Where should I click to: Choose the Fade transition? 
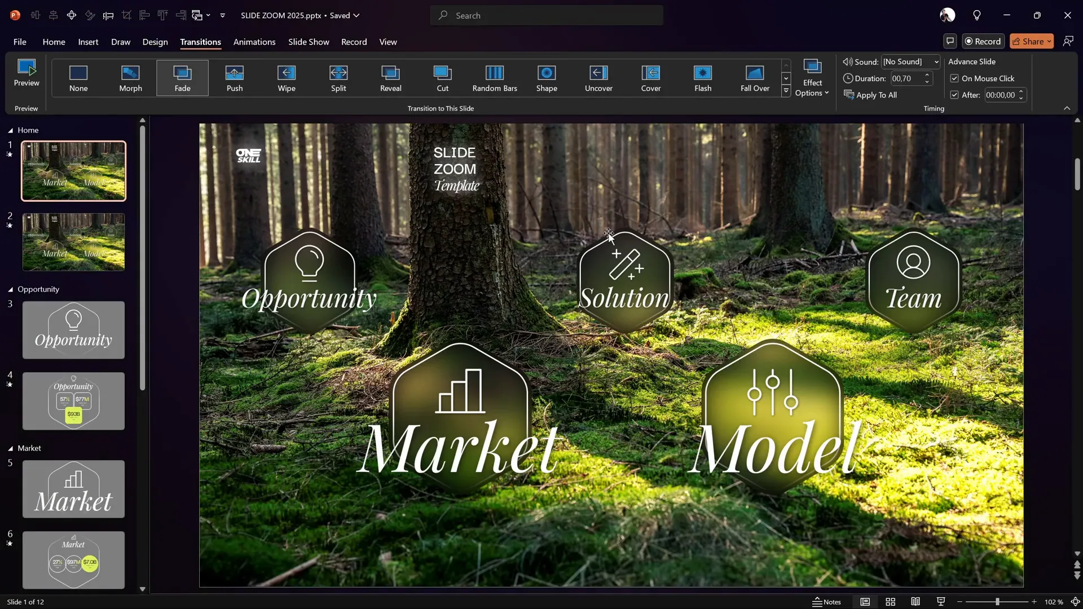182,78
